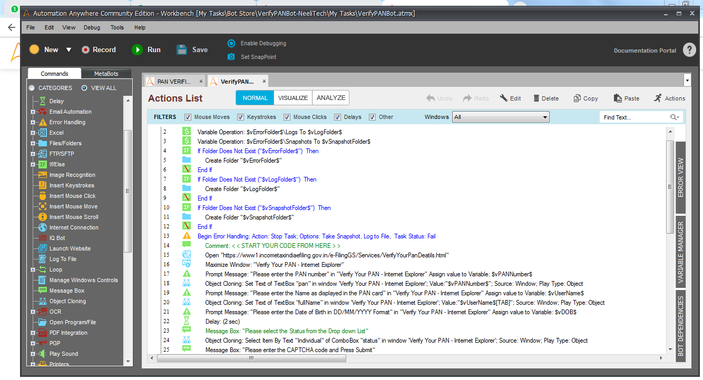Open the New button dropdown arrow
Screen dimensions: 703x380
coord(69,50)
